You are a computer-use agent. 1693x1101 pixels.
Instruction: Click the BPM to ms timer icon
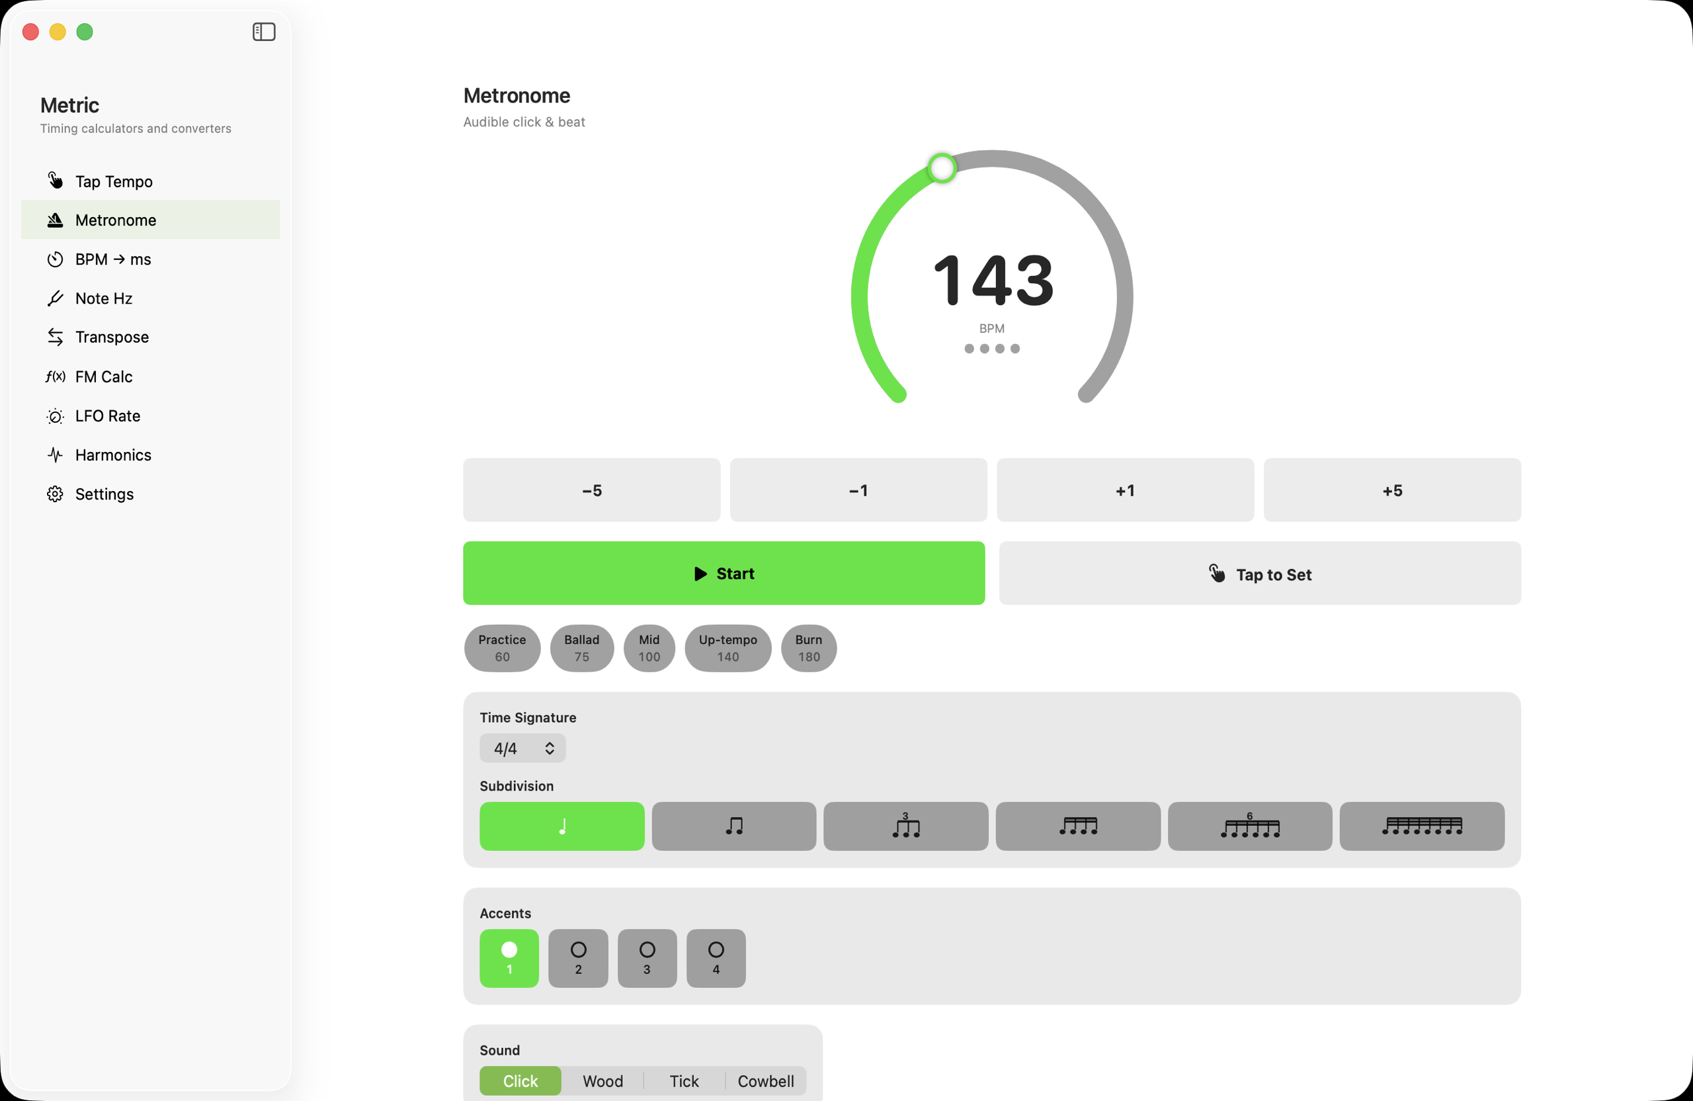point(55,259)
